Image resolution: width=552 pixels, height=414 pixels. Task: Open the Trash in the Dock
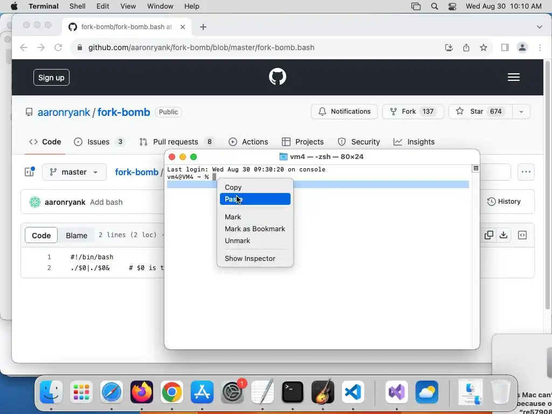(x=500, y=392)
